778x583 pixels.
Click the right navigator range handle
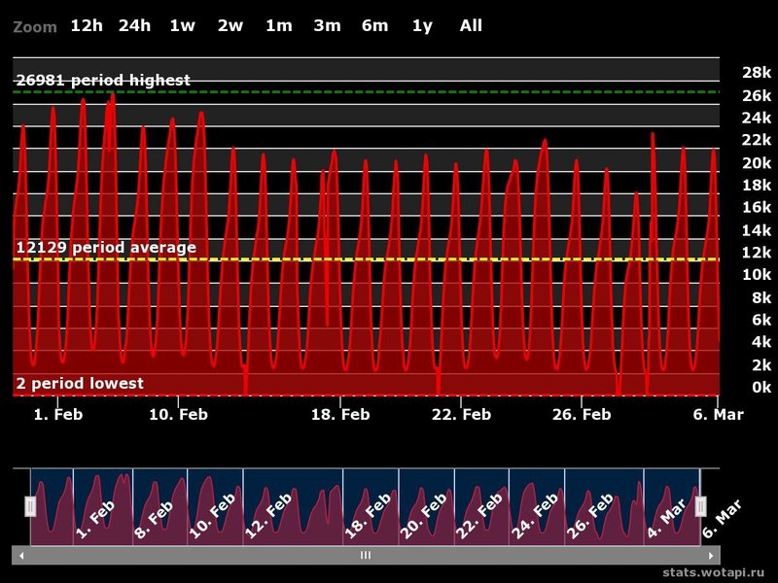(x=700, y=506)
